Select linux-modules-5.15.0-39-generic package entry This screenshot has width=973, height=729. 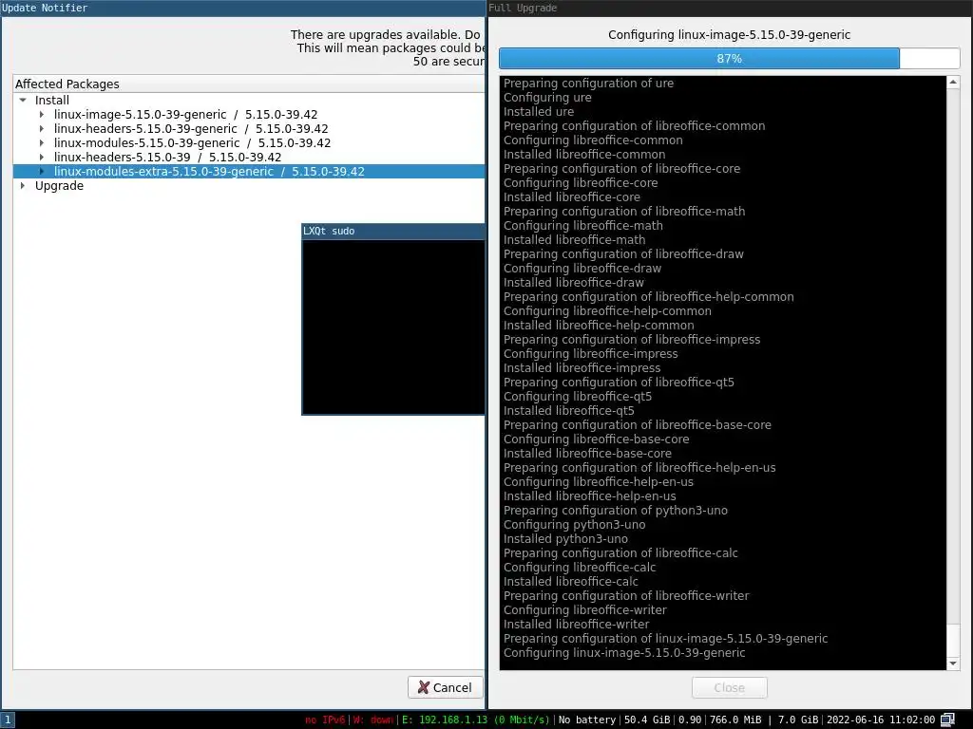coord(192,143)
